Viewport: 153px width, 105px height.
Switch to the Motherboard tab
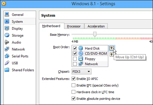tap(51, 26)
